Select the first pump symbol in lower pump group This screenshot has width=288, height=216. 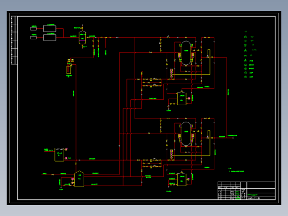[x=151, y=160]
